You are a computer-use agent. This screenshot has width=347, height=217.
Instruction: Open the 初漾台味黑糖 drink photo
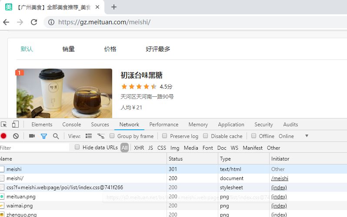coord(64,93)
